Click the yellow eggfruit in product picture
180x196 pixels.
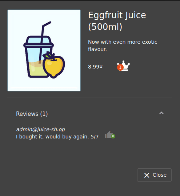click(54, 66)
